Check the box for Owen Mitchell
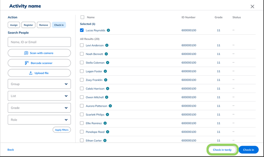264x157 pixels. 82,97
